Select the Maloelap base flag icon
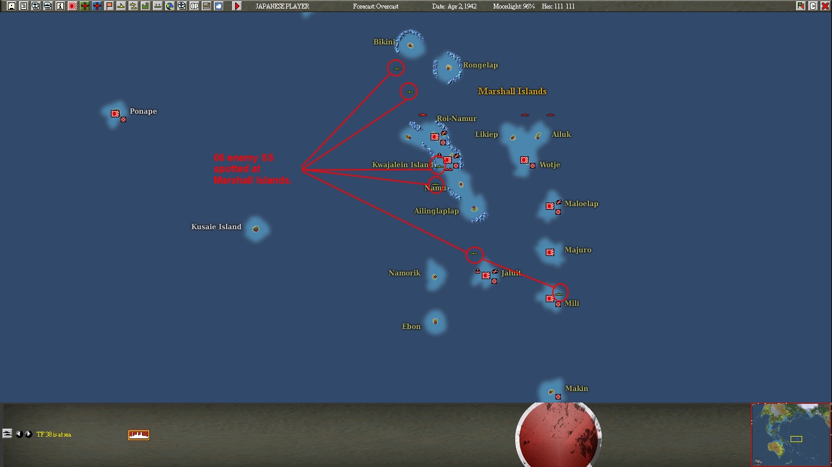This screenshot has height=467, width=832. [x=550, y=206]
